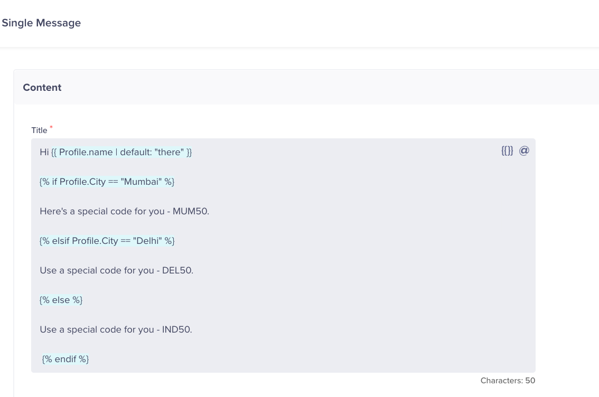Open the personalization curly braces icon
The image size is (599, 397).
pos(507,151)
